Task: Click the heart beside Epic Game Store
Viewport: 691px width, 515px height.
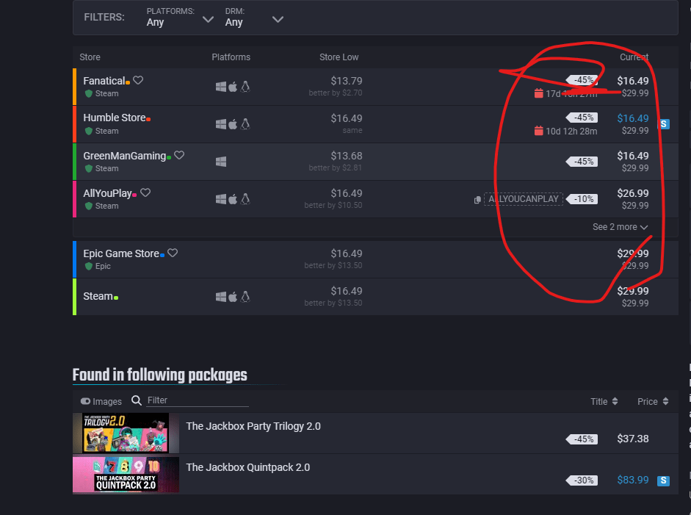Action: tap(173, 253)
